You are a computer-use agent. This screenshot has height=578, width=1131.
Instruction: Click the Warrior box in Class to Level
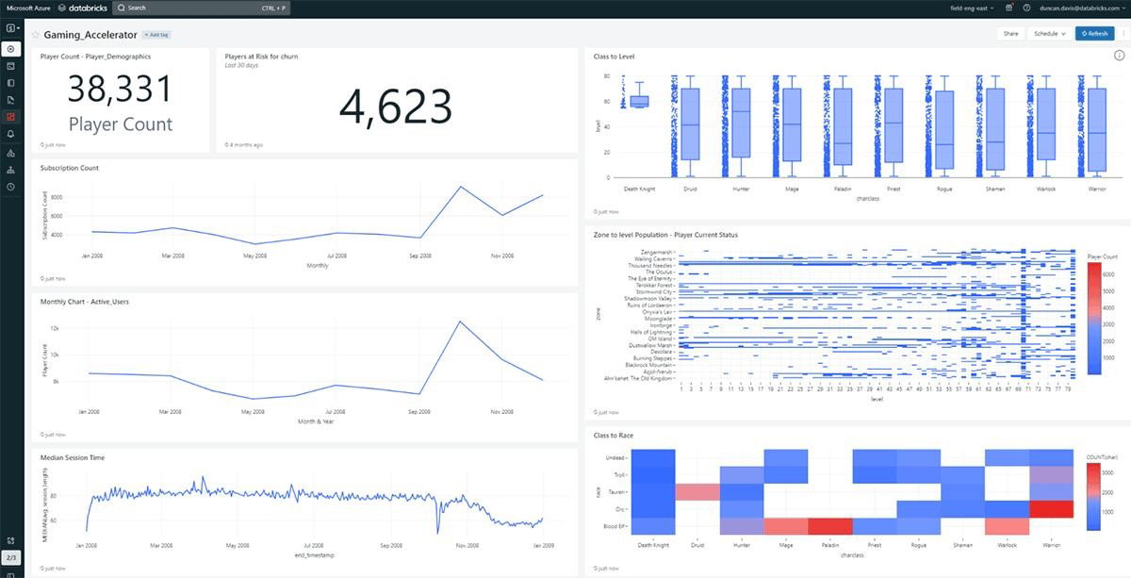[x=1095, y=130]
